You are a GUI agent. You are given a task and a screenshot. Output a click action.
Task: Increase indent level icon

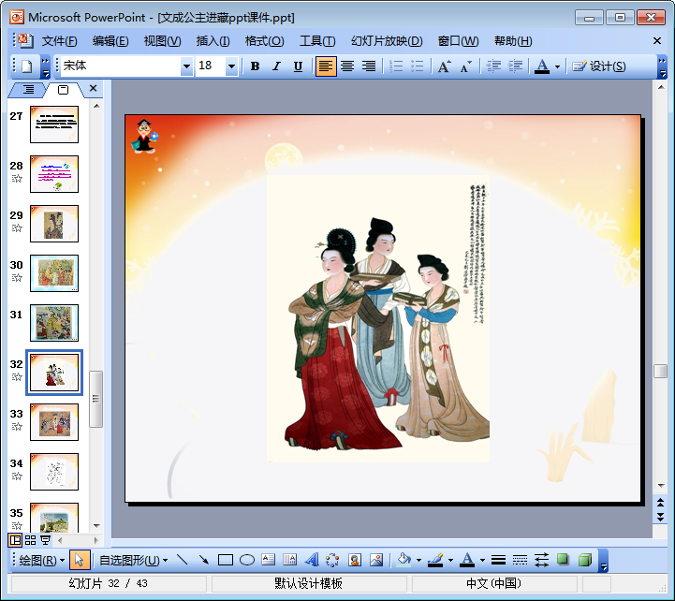click(x=515, y=66)
